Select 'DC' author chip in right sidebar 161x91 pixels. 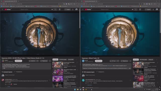(x=151, y=60)
